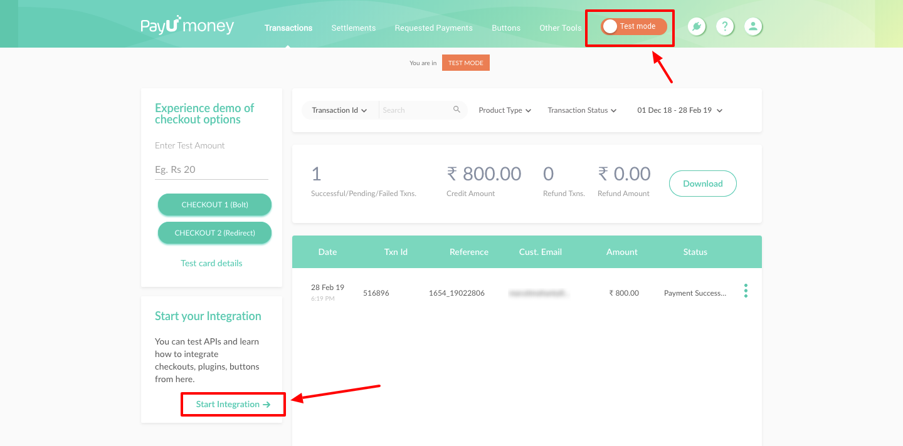Screen dimensions: 903x446
Task: Open the Test card details link
Action: coord(211,263)
